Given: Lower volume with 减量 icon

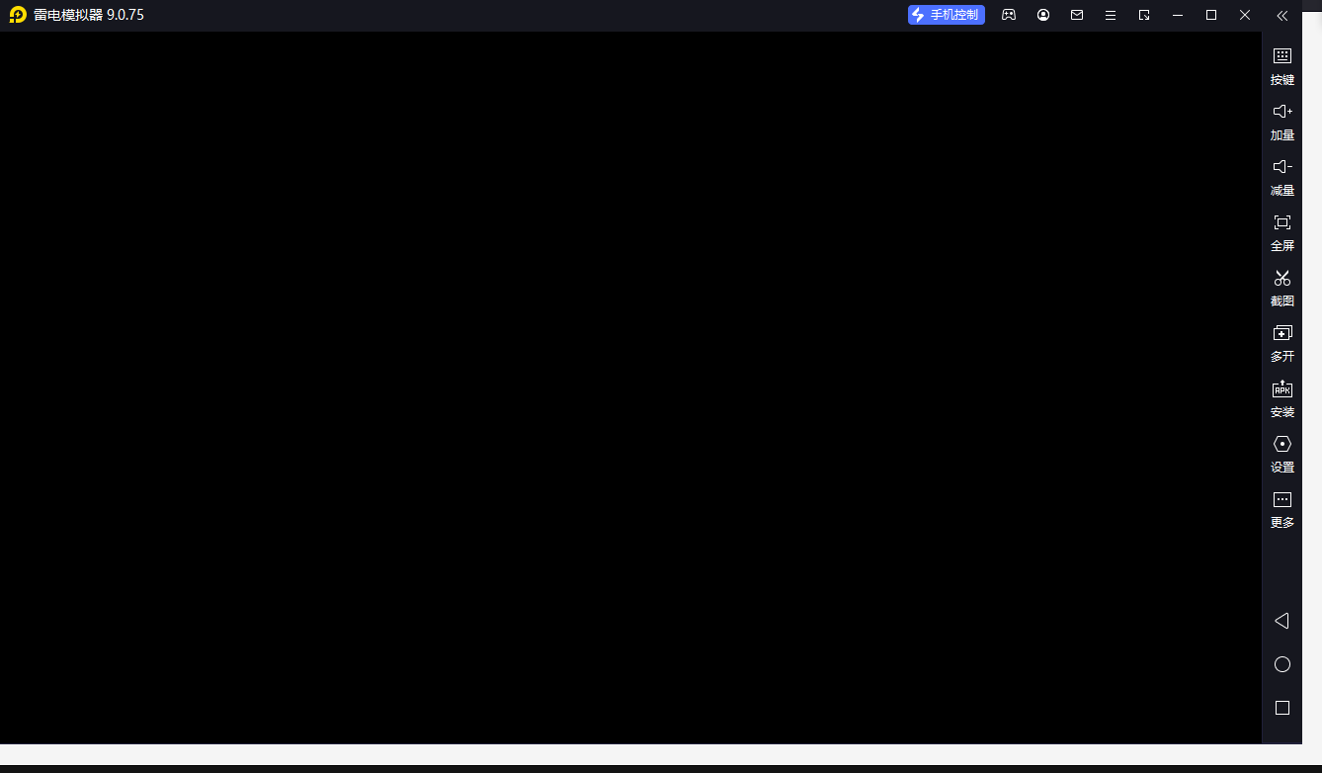Looking at the screenshot, I should click(1281, 176).
